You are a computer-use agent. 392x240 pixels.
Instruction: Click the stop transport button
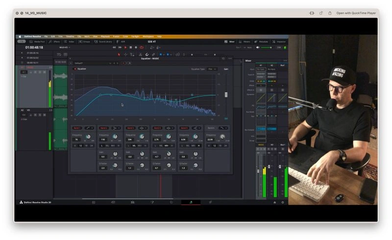(x=131, y=47)
